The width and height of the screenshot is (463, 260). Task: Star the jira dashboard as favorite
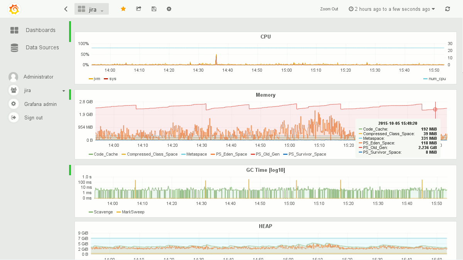coord(123,9)
